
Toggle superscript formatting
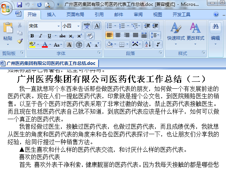point(80,36)
